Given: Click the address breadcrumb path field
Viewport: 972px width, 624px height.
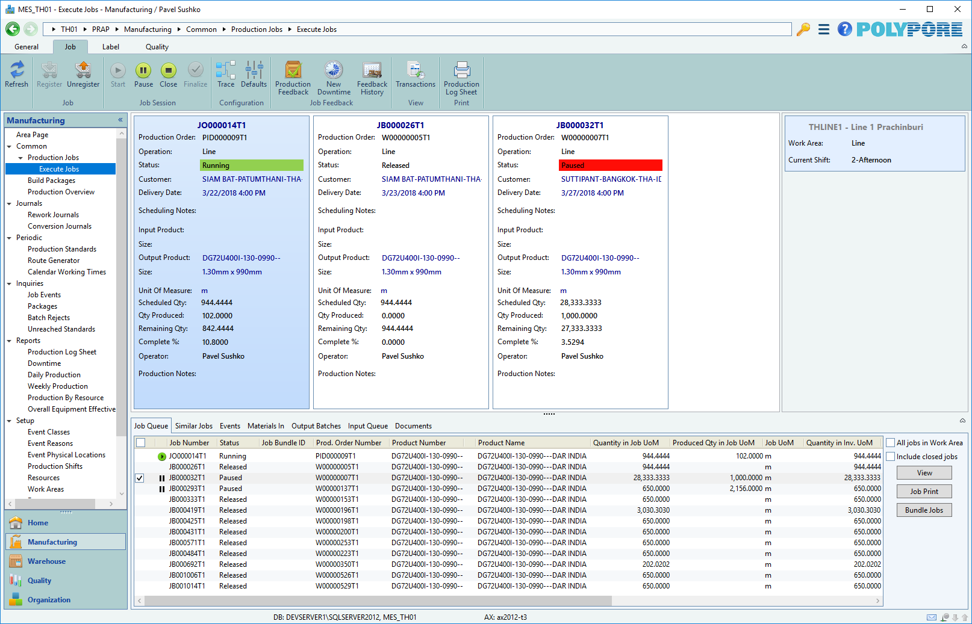Looking at the screenshot, I should pos(416,29).
